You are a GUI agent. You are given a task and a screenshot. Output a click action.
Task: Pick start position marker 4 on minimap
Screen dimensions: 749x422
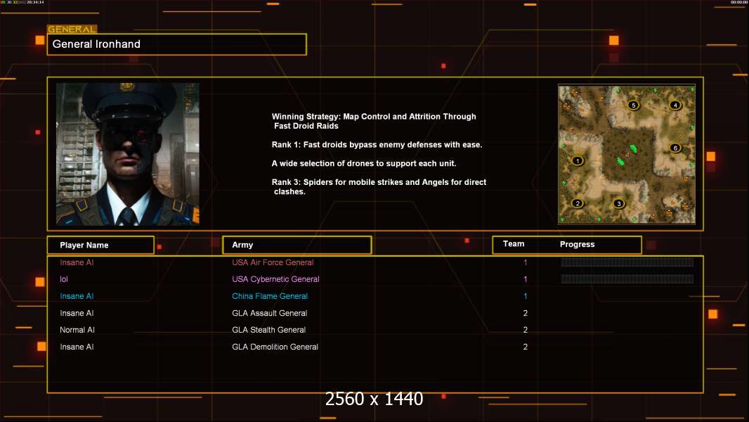675,105
